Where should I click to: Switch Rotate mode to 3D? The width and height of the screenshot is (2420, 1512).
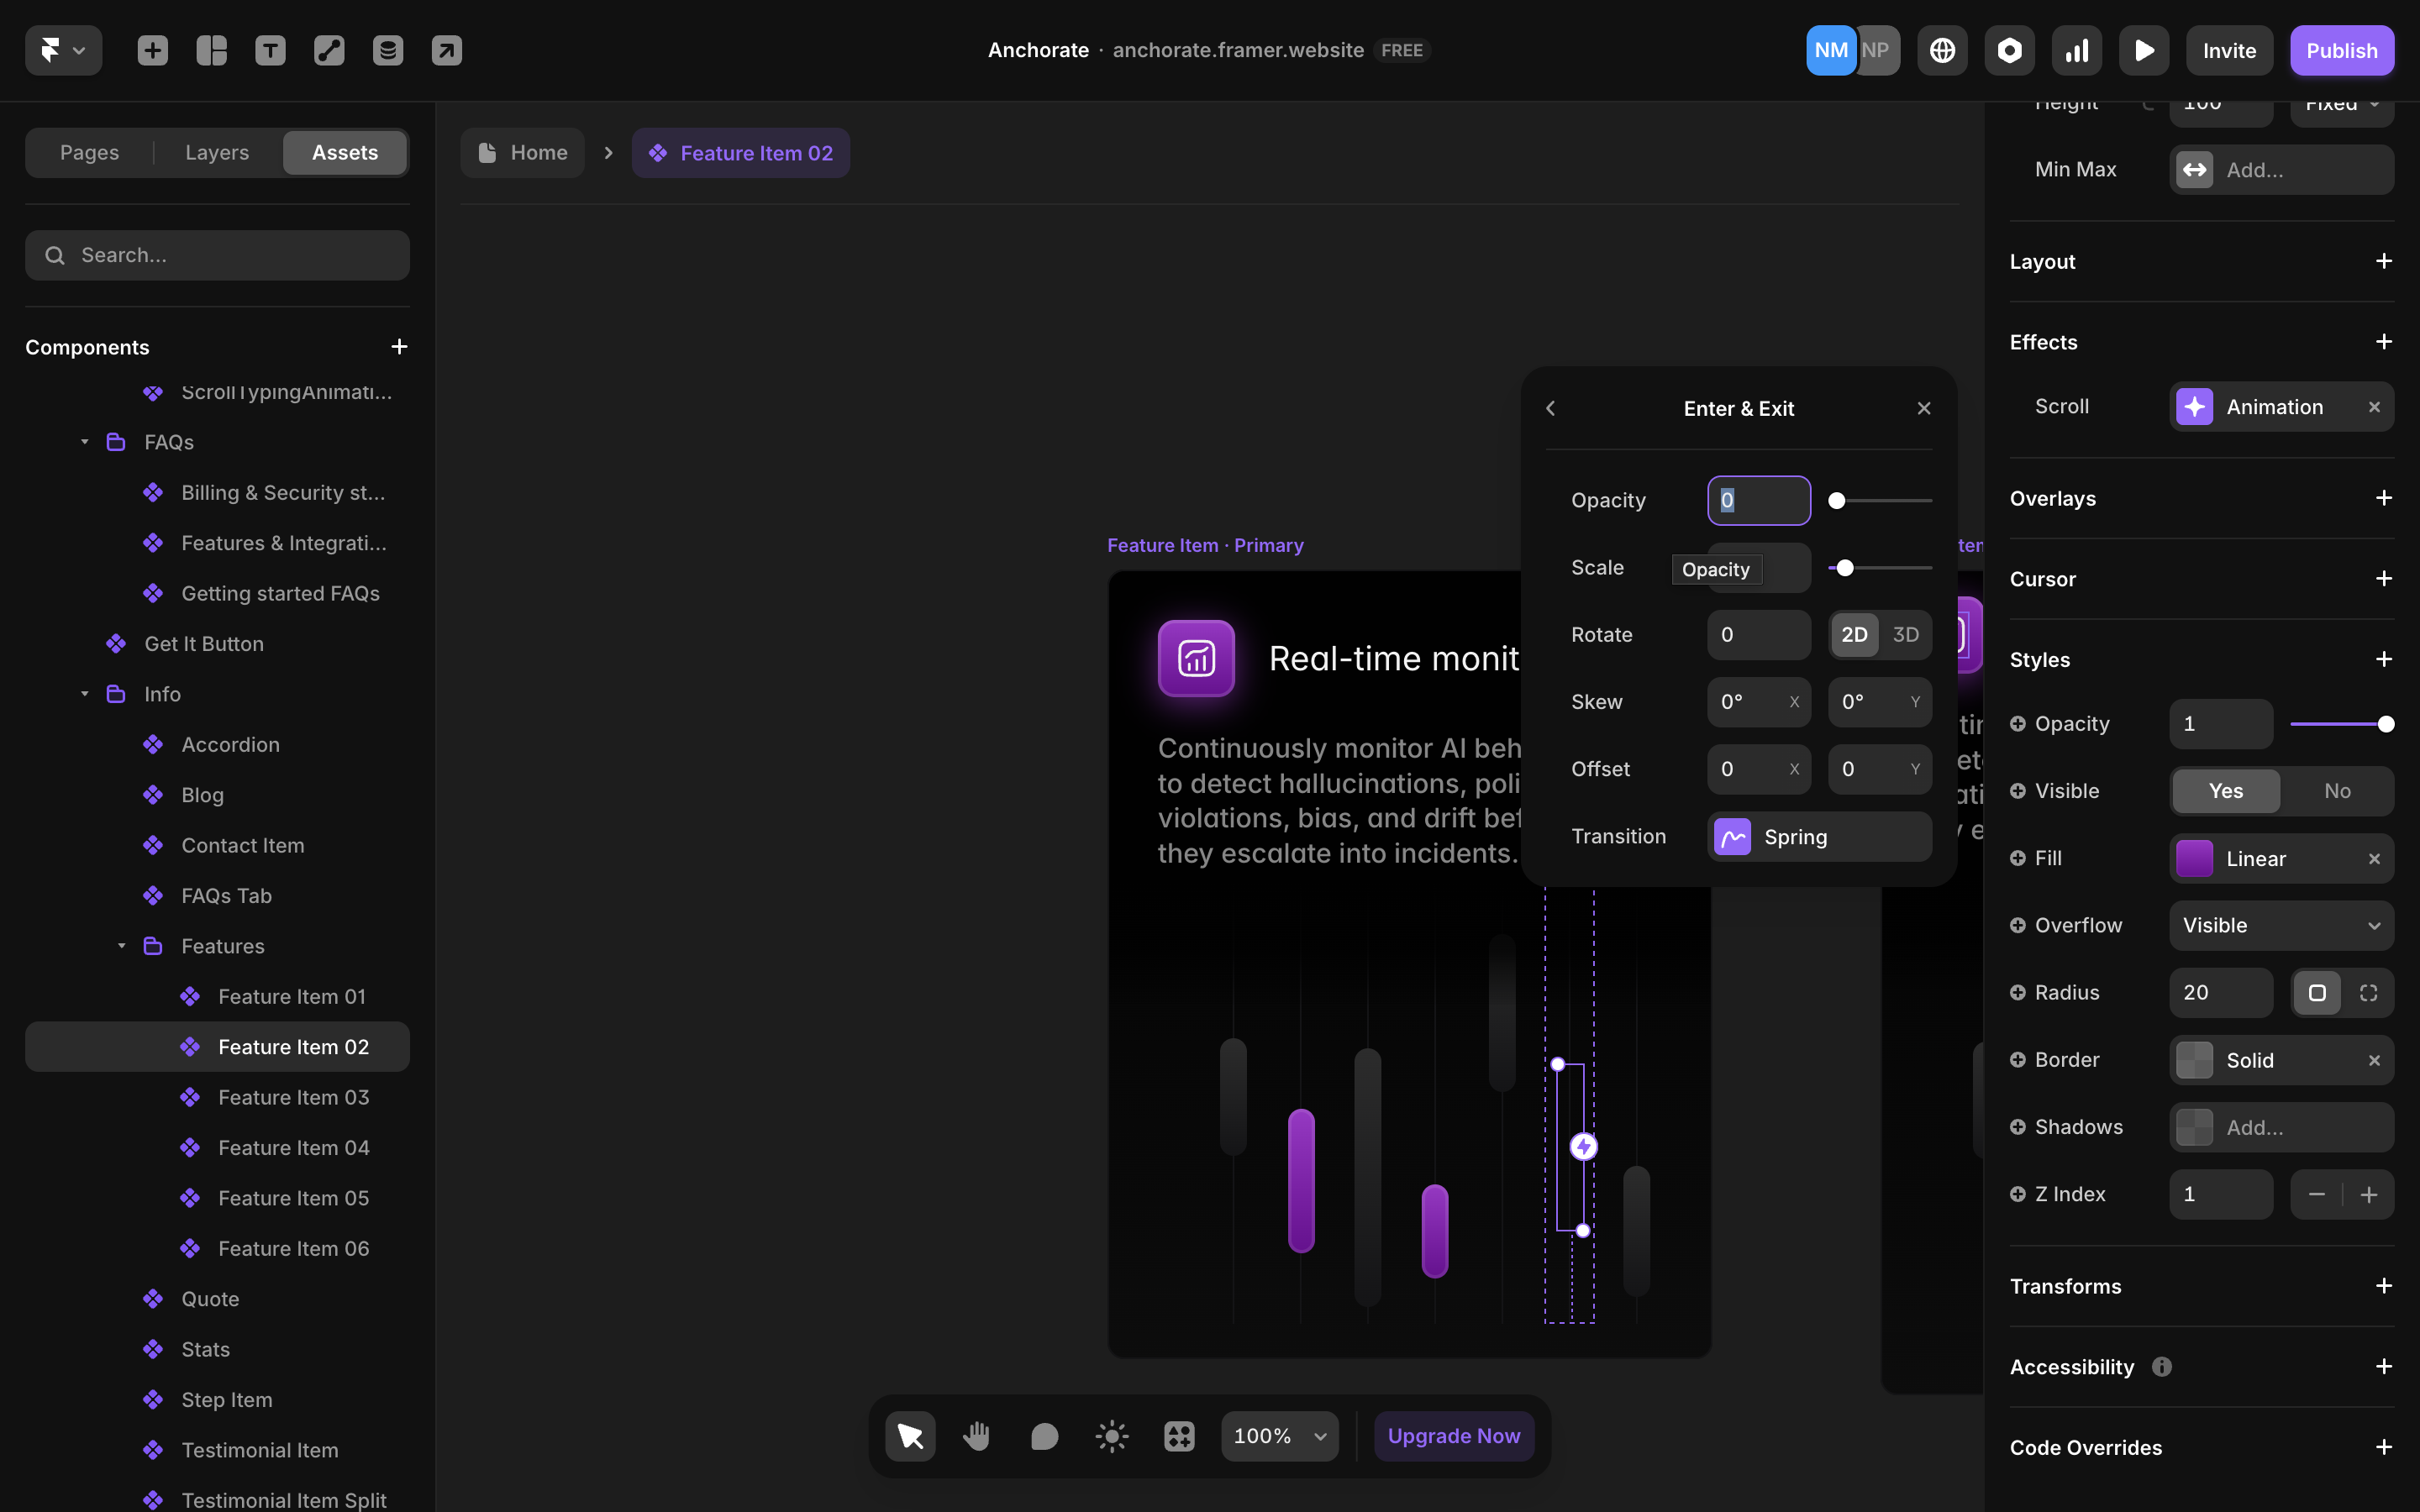pyautogui.click(x=1905, y=635)
